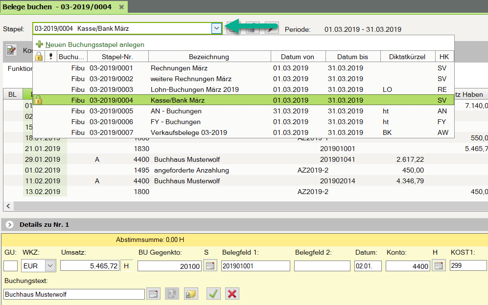
Task: Select the highlighted Kasse/Bank März batch
Action: 243,100
